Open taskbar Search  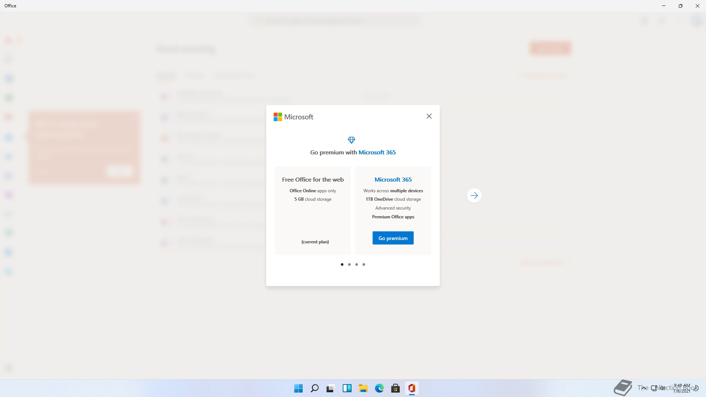tap(314, 388)
